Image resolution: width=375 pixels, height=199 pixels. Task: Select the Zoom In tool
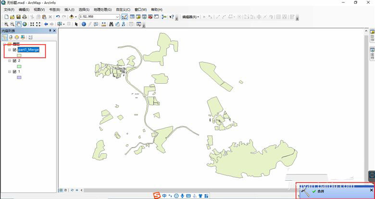[6, 24]
